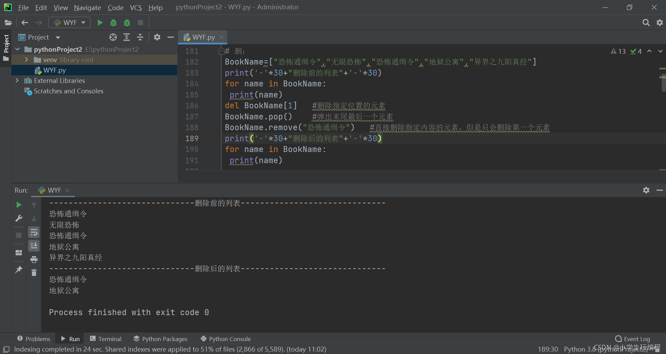666x354 pixels.
Task: Stop process in Run panel
Action: click(19, 235)
